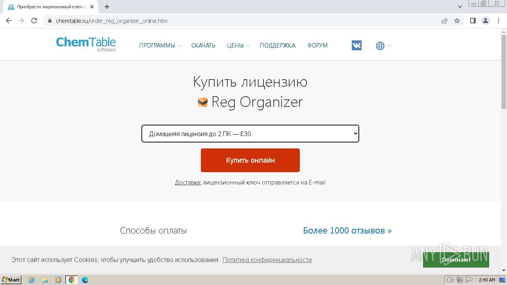Click the taskbar clock 2:40 AM
The image size is (507, 285).
click(487, 280)
